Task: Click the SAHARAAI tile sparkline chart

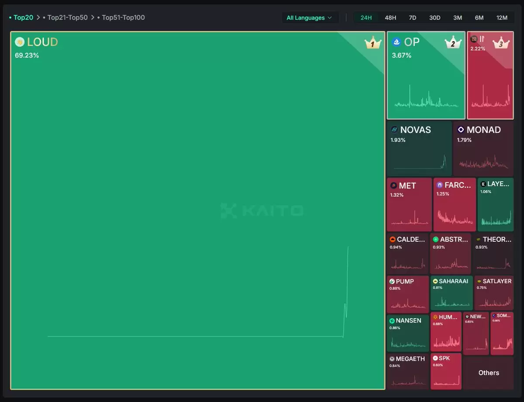Action: click(452, 301)
